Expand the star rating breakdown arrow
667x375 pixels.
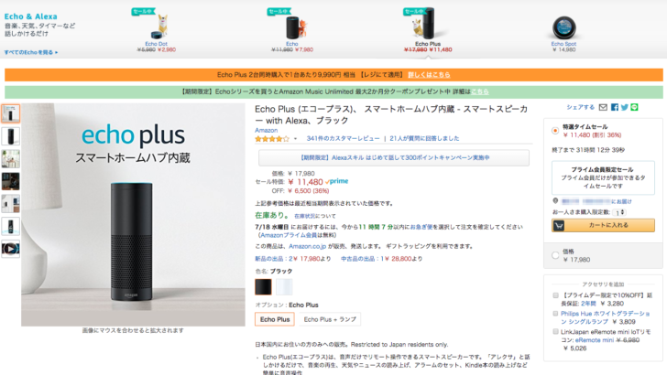click(x=295, y=139)
